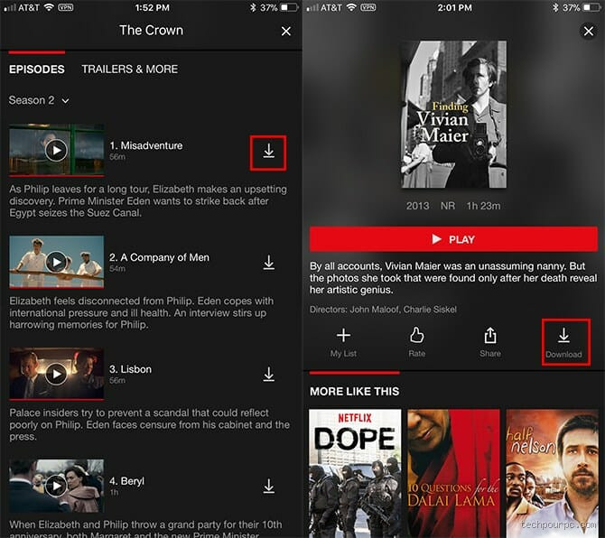Select the episode title "2. A Company of Men"
The image size is (605, 538).
click(159, 257)
